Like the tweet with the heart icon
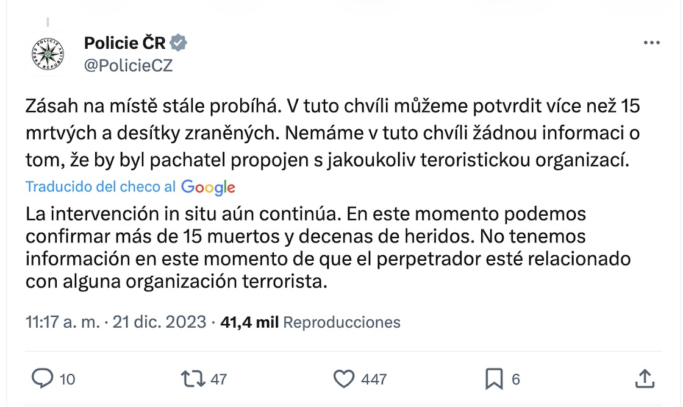 [345, 379]
